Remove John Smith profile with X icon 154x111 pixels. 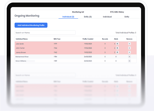click(x=129, y=44)
